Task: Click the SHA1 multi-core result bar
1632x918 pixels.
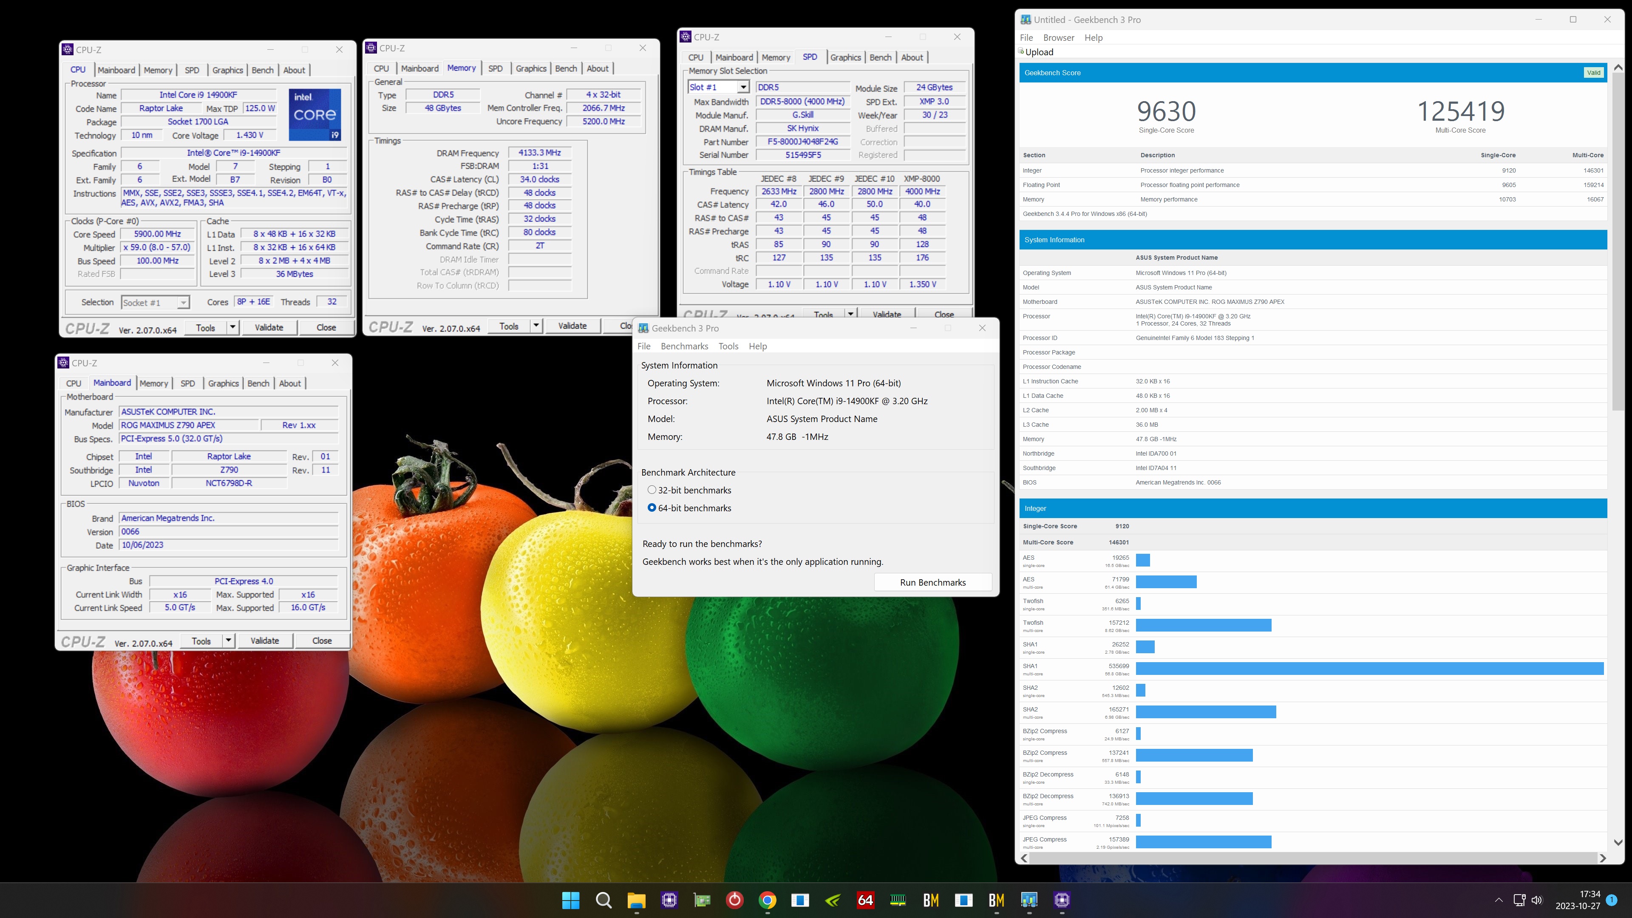Action: (x=1369, y=669)
